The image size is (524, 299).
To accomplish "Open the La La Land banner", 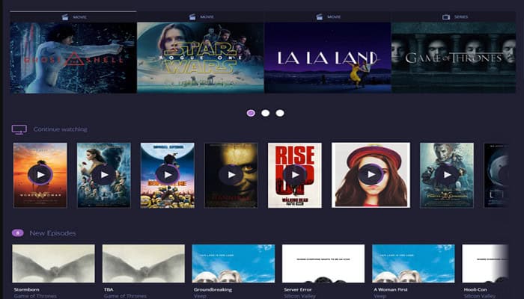I will (x=328, y=58).
